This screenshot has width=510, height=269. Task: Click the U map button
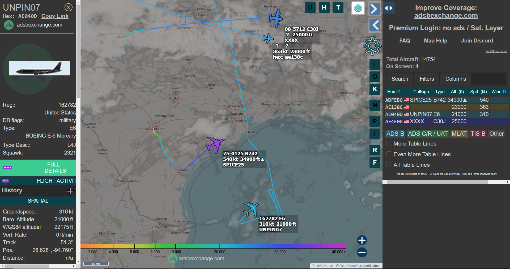point(310,7)
